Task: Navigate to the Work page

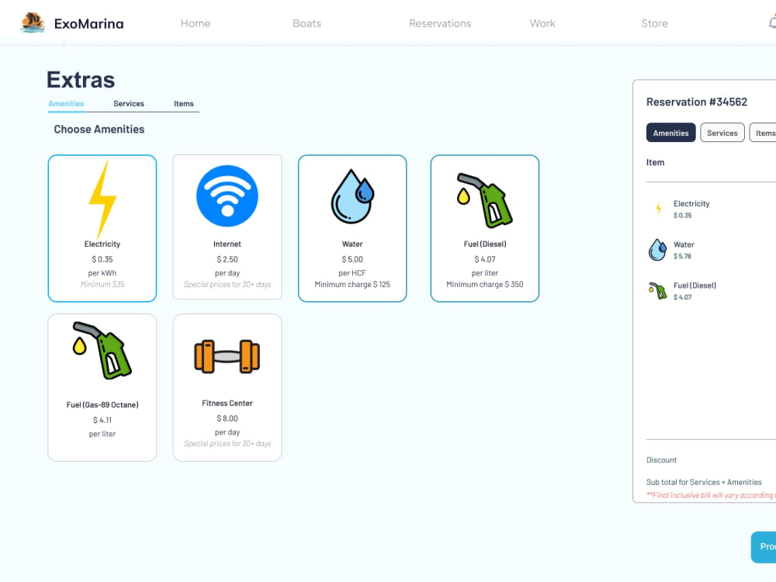Action: (542, 23)
